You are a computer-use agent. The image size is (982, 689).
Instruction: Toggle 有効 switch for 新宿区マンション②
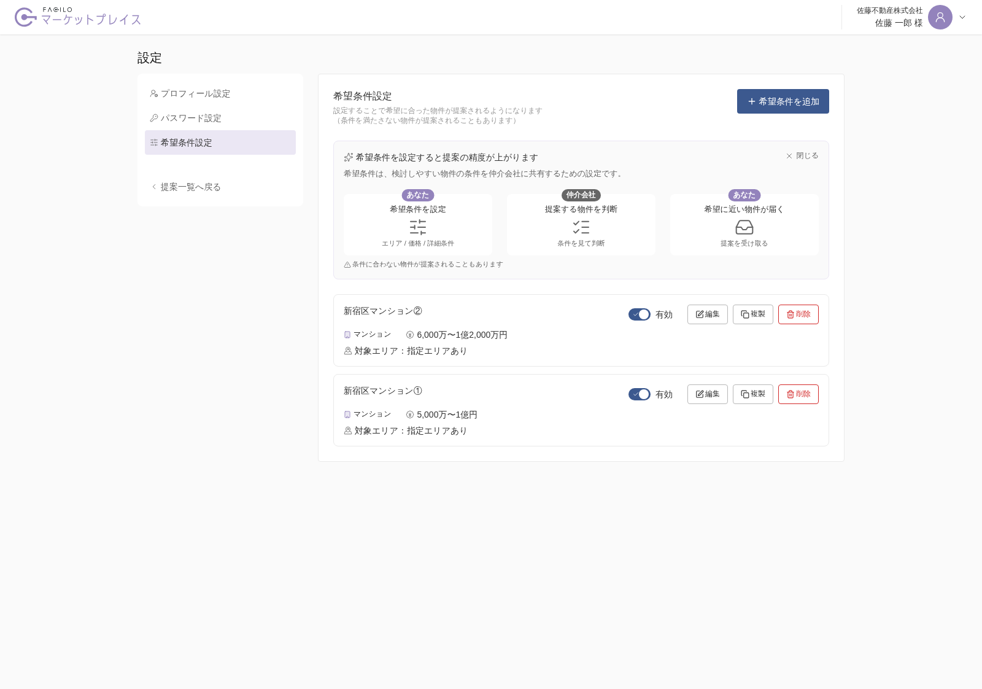tap(640, 314)
